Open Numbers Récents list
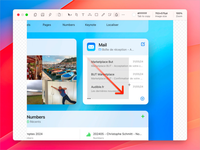The height and width of the screenshot is (150, 200). [34, 122]
